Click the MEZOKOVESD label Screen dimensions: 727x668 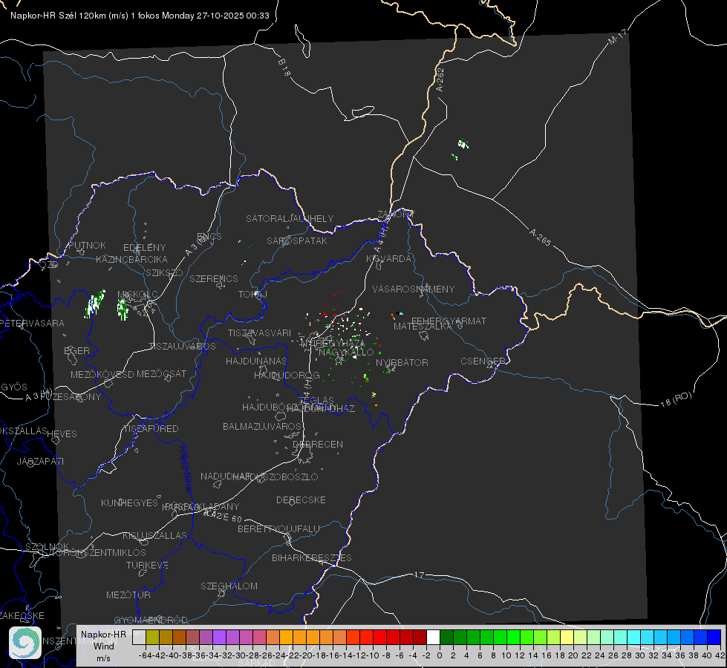[102, 374]
